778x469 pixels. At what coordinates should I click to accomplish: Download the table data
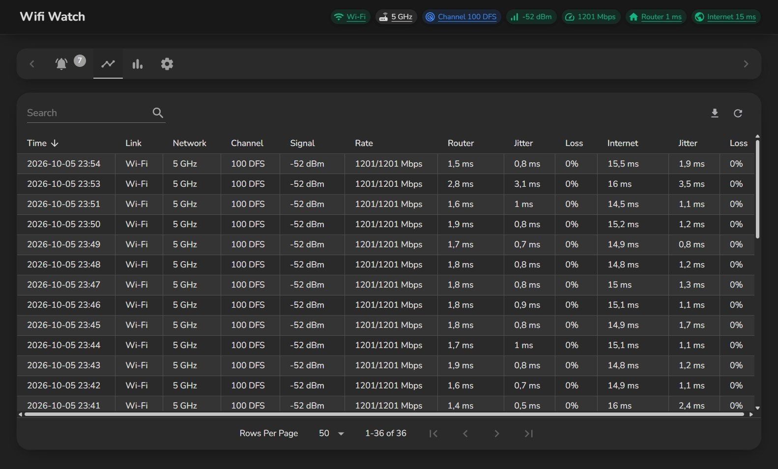715,113
